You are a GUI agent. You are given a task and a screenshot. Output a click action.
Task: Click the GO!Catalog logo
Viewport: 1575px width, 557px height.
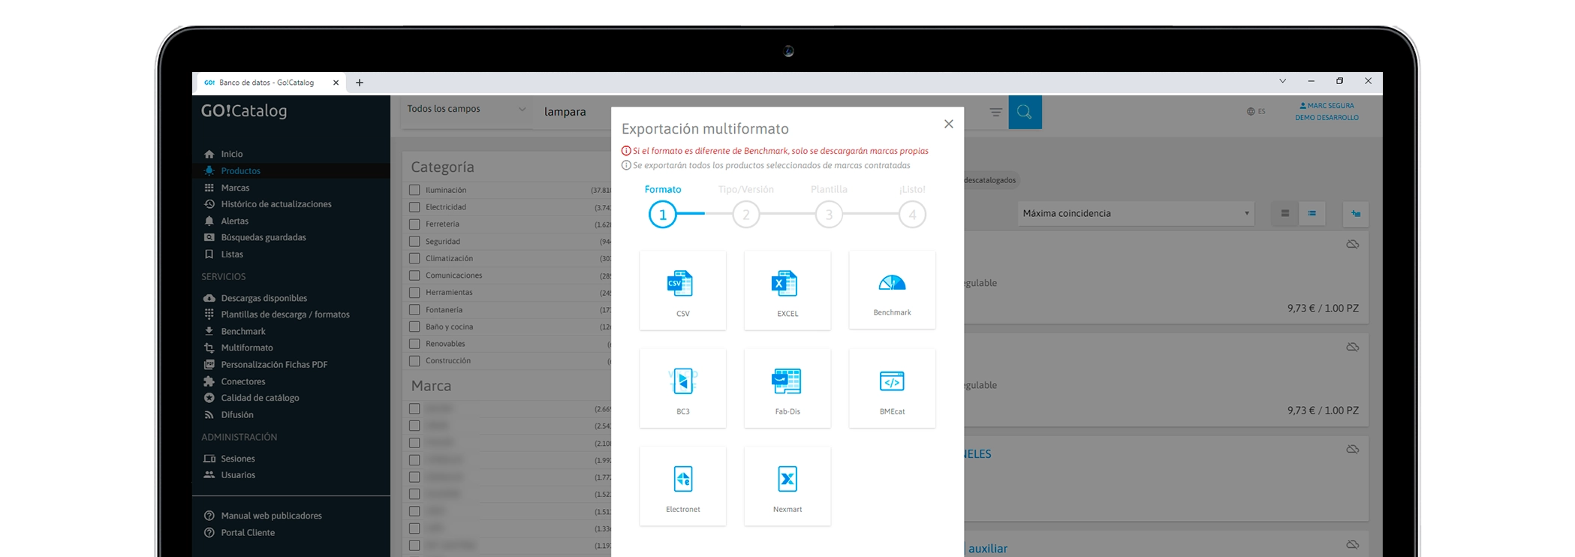point(244,111)
